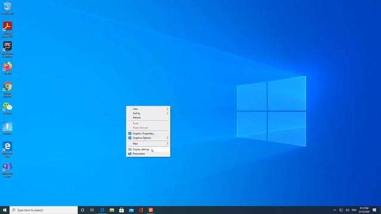Screen dimensions: 381x214
Task: Show hidden system tray icons
Action: click(x=335, y=210)
